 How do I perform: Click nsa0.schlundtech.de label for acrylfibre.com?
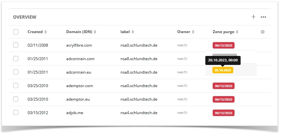pos(139,45)
